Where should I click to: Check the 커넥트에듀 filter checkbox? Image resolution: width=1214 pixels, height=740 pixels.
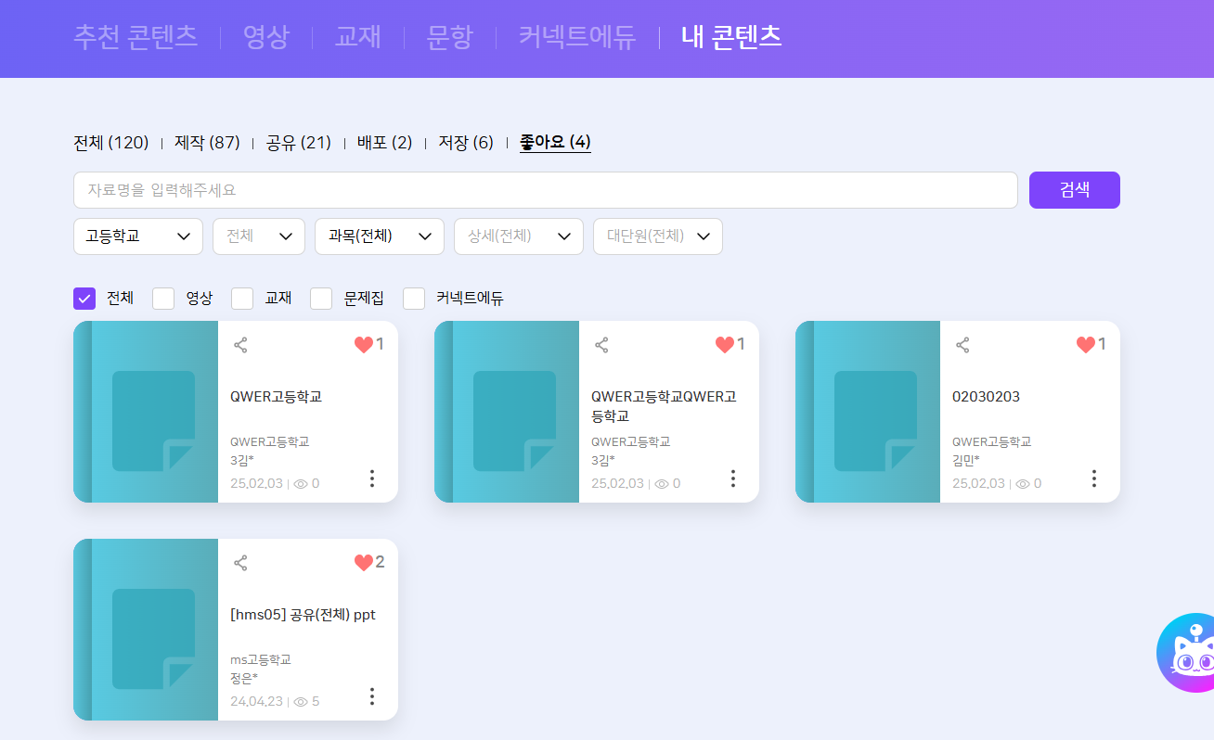(414, 299)
